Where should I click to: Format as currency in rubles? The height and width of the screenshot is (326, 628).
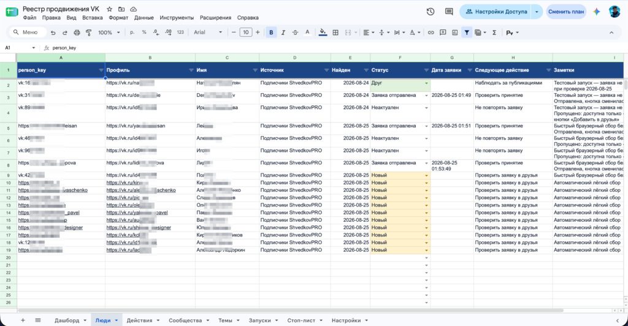132,32
